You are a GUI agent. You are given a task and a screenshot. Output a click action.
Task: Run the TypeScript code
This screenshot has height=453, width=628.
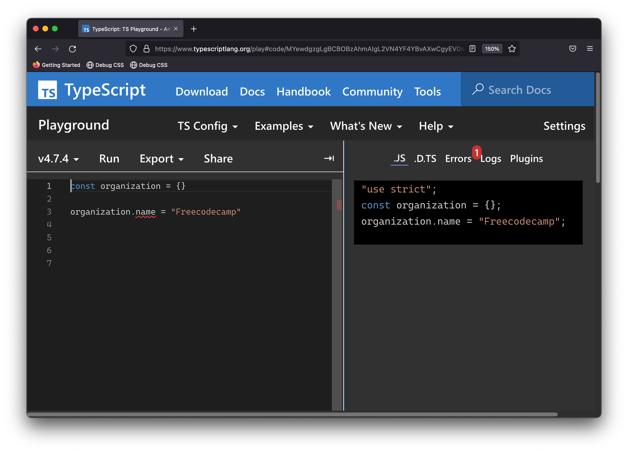(109, 159)
